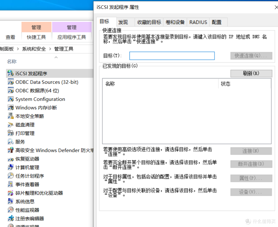Click the ODBC 数据源(64 位) icon
Image resolution: width=278 pixels, height=227 pixels.
pos(11,90)
